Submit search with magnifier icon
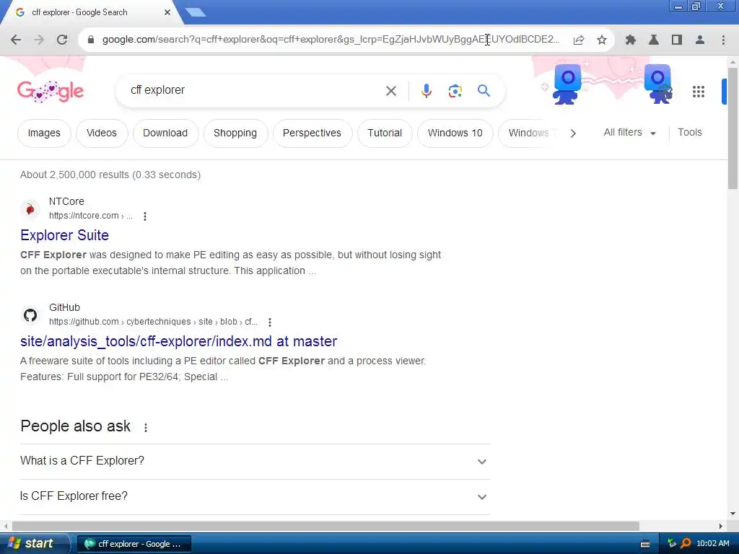Screen dimensions: 739x554 (484, 90)
